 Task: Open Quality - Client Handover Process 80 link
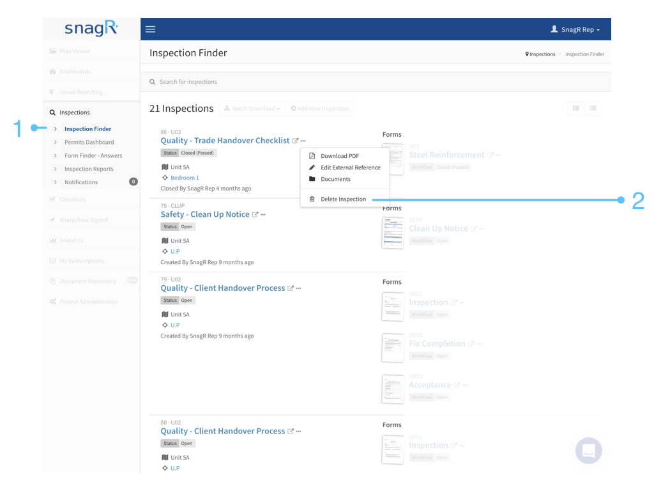(x=223, y=431)
